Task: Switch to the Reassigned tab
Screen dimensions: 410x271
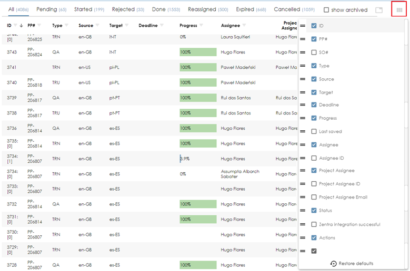Action: pyautogui.click(x=208, y=9)
